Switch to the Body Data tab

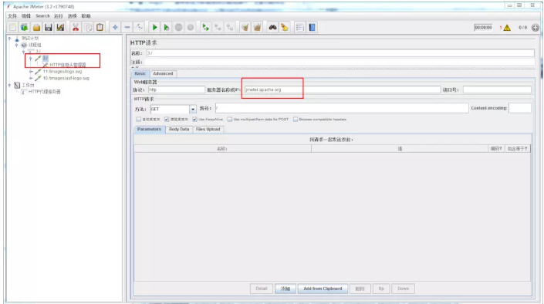(x=179, y=129)
